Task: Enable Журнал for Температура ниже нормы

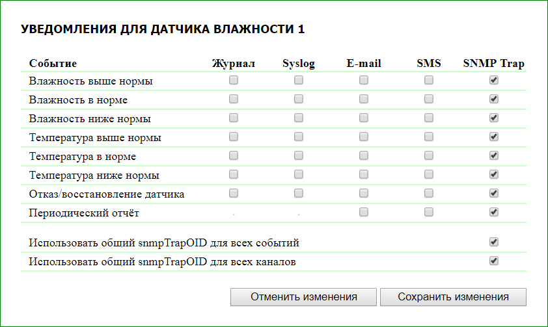Action: pyautogui.click(x=234, y=174)
